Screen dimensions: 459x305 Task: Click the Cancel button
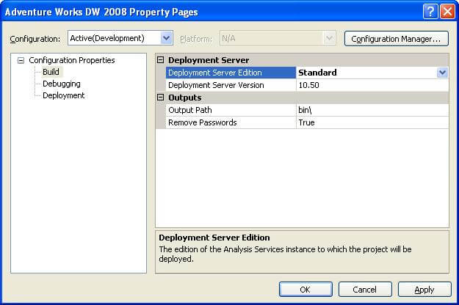pyautogui.click(x=365, y=290)
